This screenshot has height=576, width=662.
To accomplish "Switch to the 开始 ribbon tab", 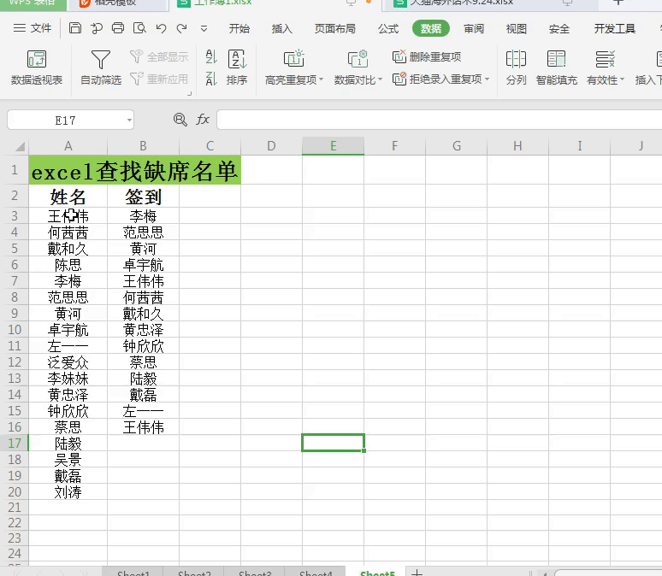I will (x=239, y=29).
